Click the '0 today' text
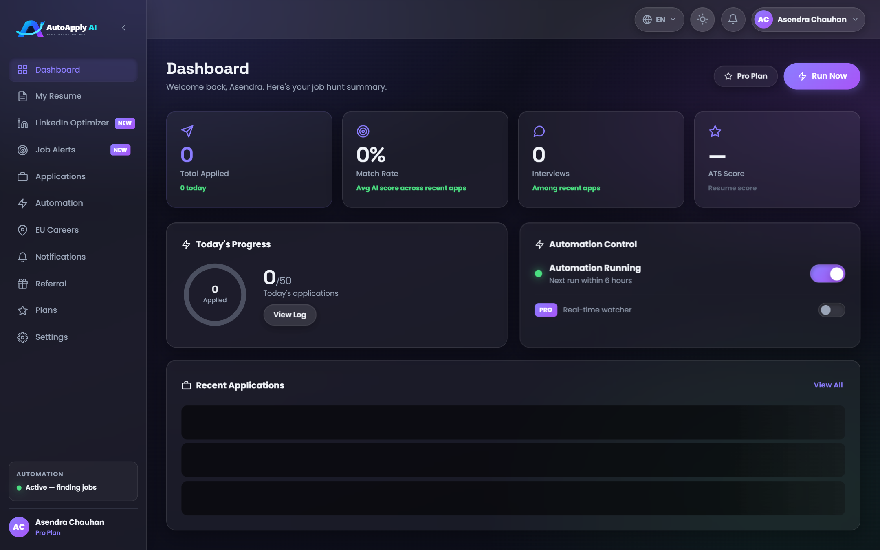Viewport: 880px width, 550px height. click(193, 188)
